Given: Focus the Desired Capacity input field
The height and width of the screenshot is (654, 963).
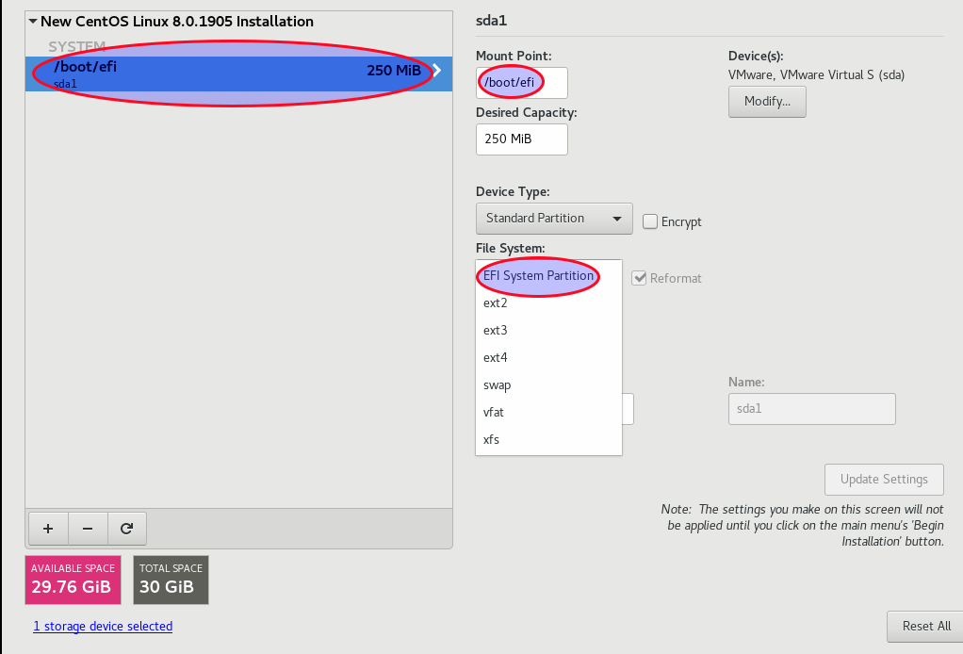Looking at the screenshot, I should pos(521,139).
